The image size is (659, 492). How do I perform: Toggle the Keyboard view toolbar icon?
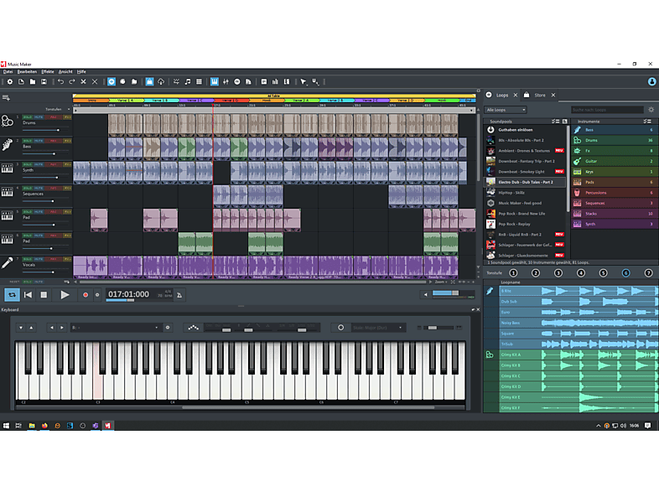(x=215, y=82)
